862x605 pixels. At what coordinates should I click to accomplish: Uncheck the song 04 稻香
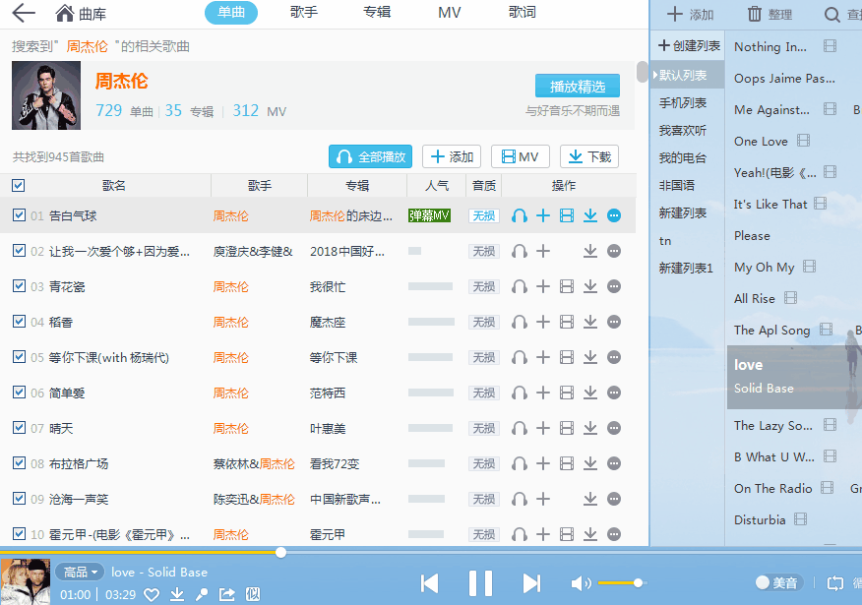pyautogui.click(x=19, y=322)
